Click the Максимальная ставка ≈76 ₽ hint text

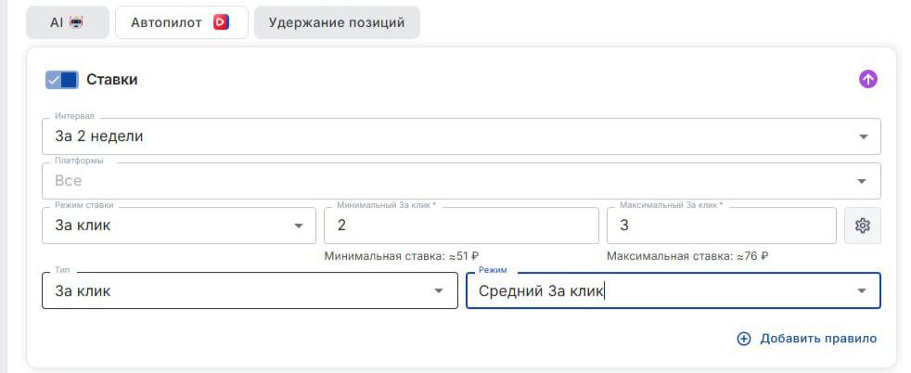click(687, 256)
